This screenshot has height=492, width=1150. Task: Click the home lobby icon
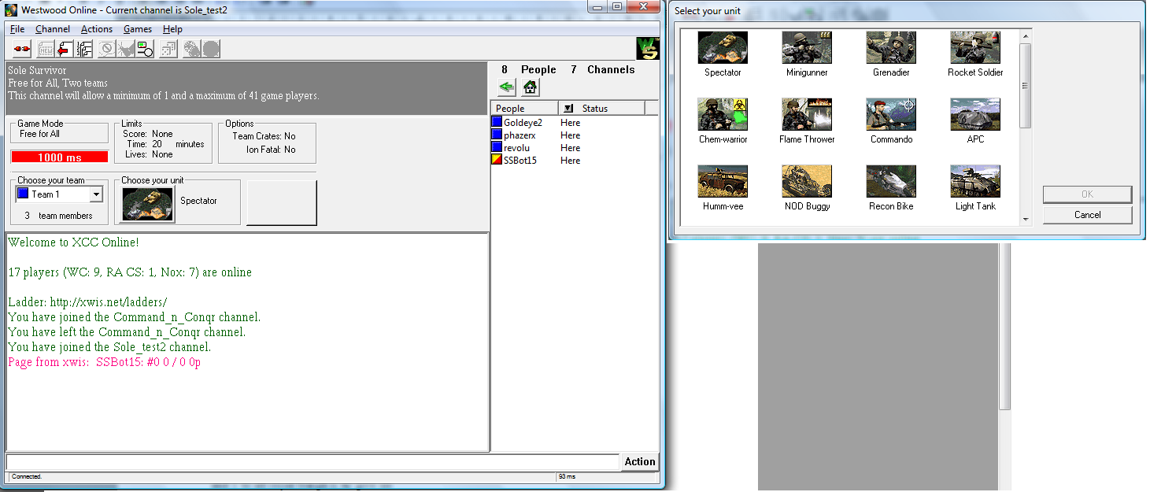click(x=531, y=87)
